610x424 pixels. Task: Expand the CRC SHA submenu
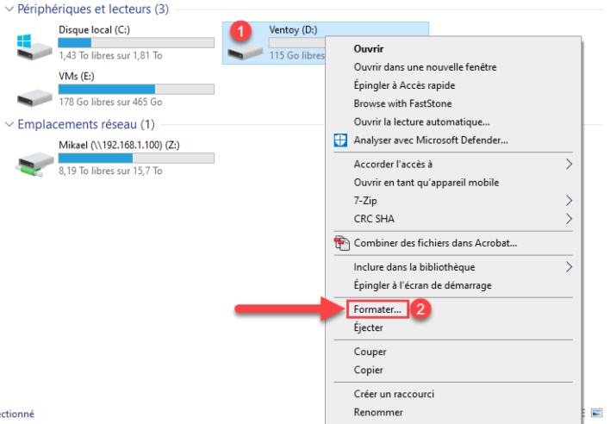pos(569,219)
